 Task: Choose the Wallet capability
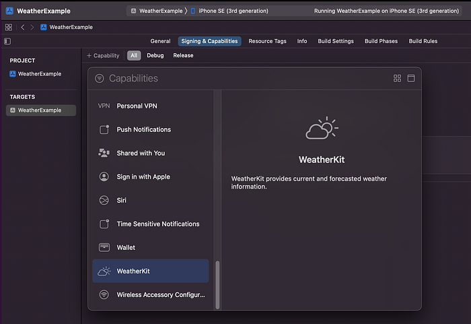point(150,248)
